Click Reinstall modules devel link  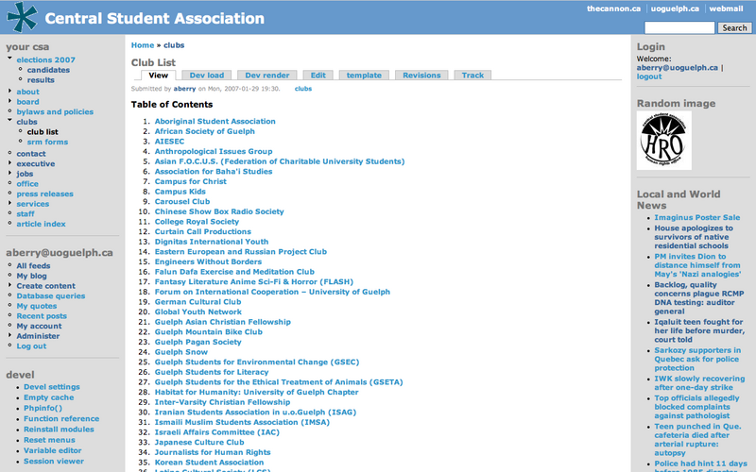[59, 430]
